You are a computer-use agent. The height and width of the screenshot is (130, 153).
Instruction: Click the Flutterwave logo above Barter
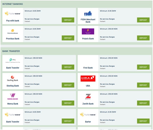coord(88,114)
